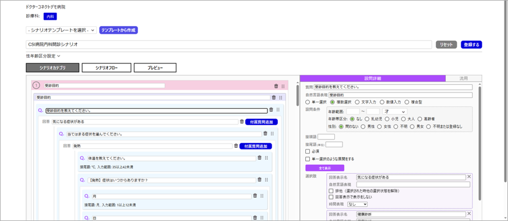Click 登録する button
The width and height of the screenshot is (508, 221).
[471, 45]
